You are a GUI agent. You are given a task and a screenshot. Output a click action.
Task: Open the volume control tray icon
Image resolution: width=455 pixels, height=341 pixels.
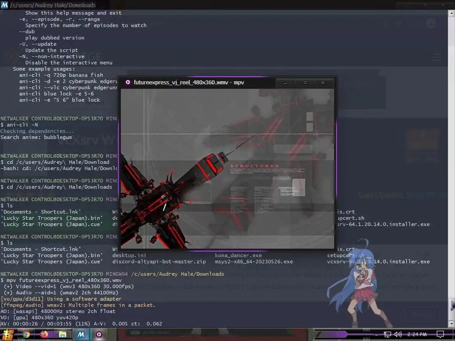398,335
